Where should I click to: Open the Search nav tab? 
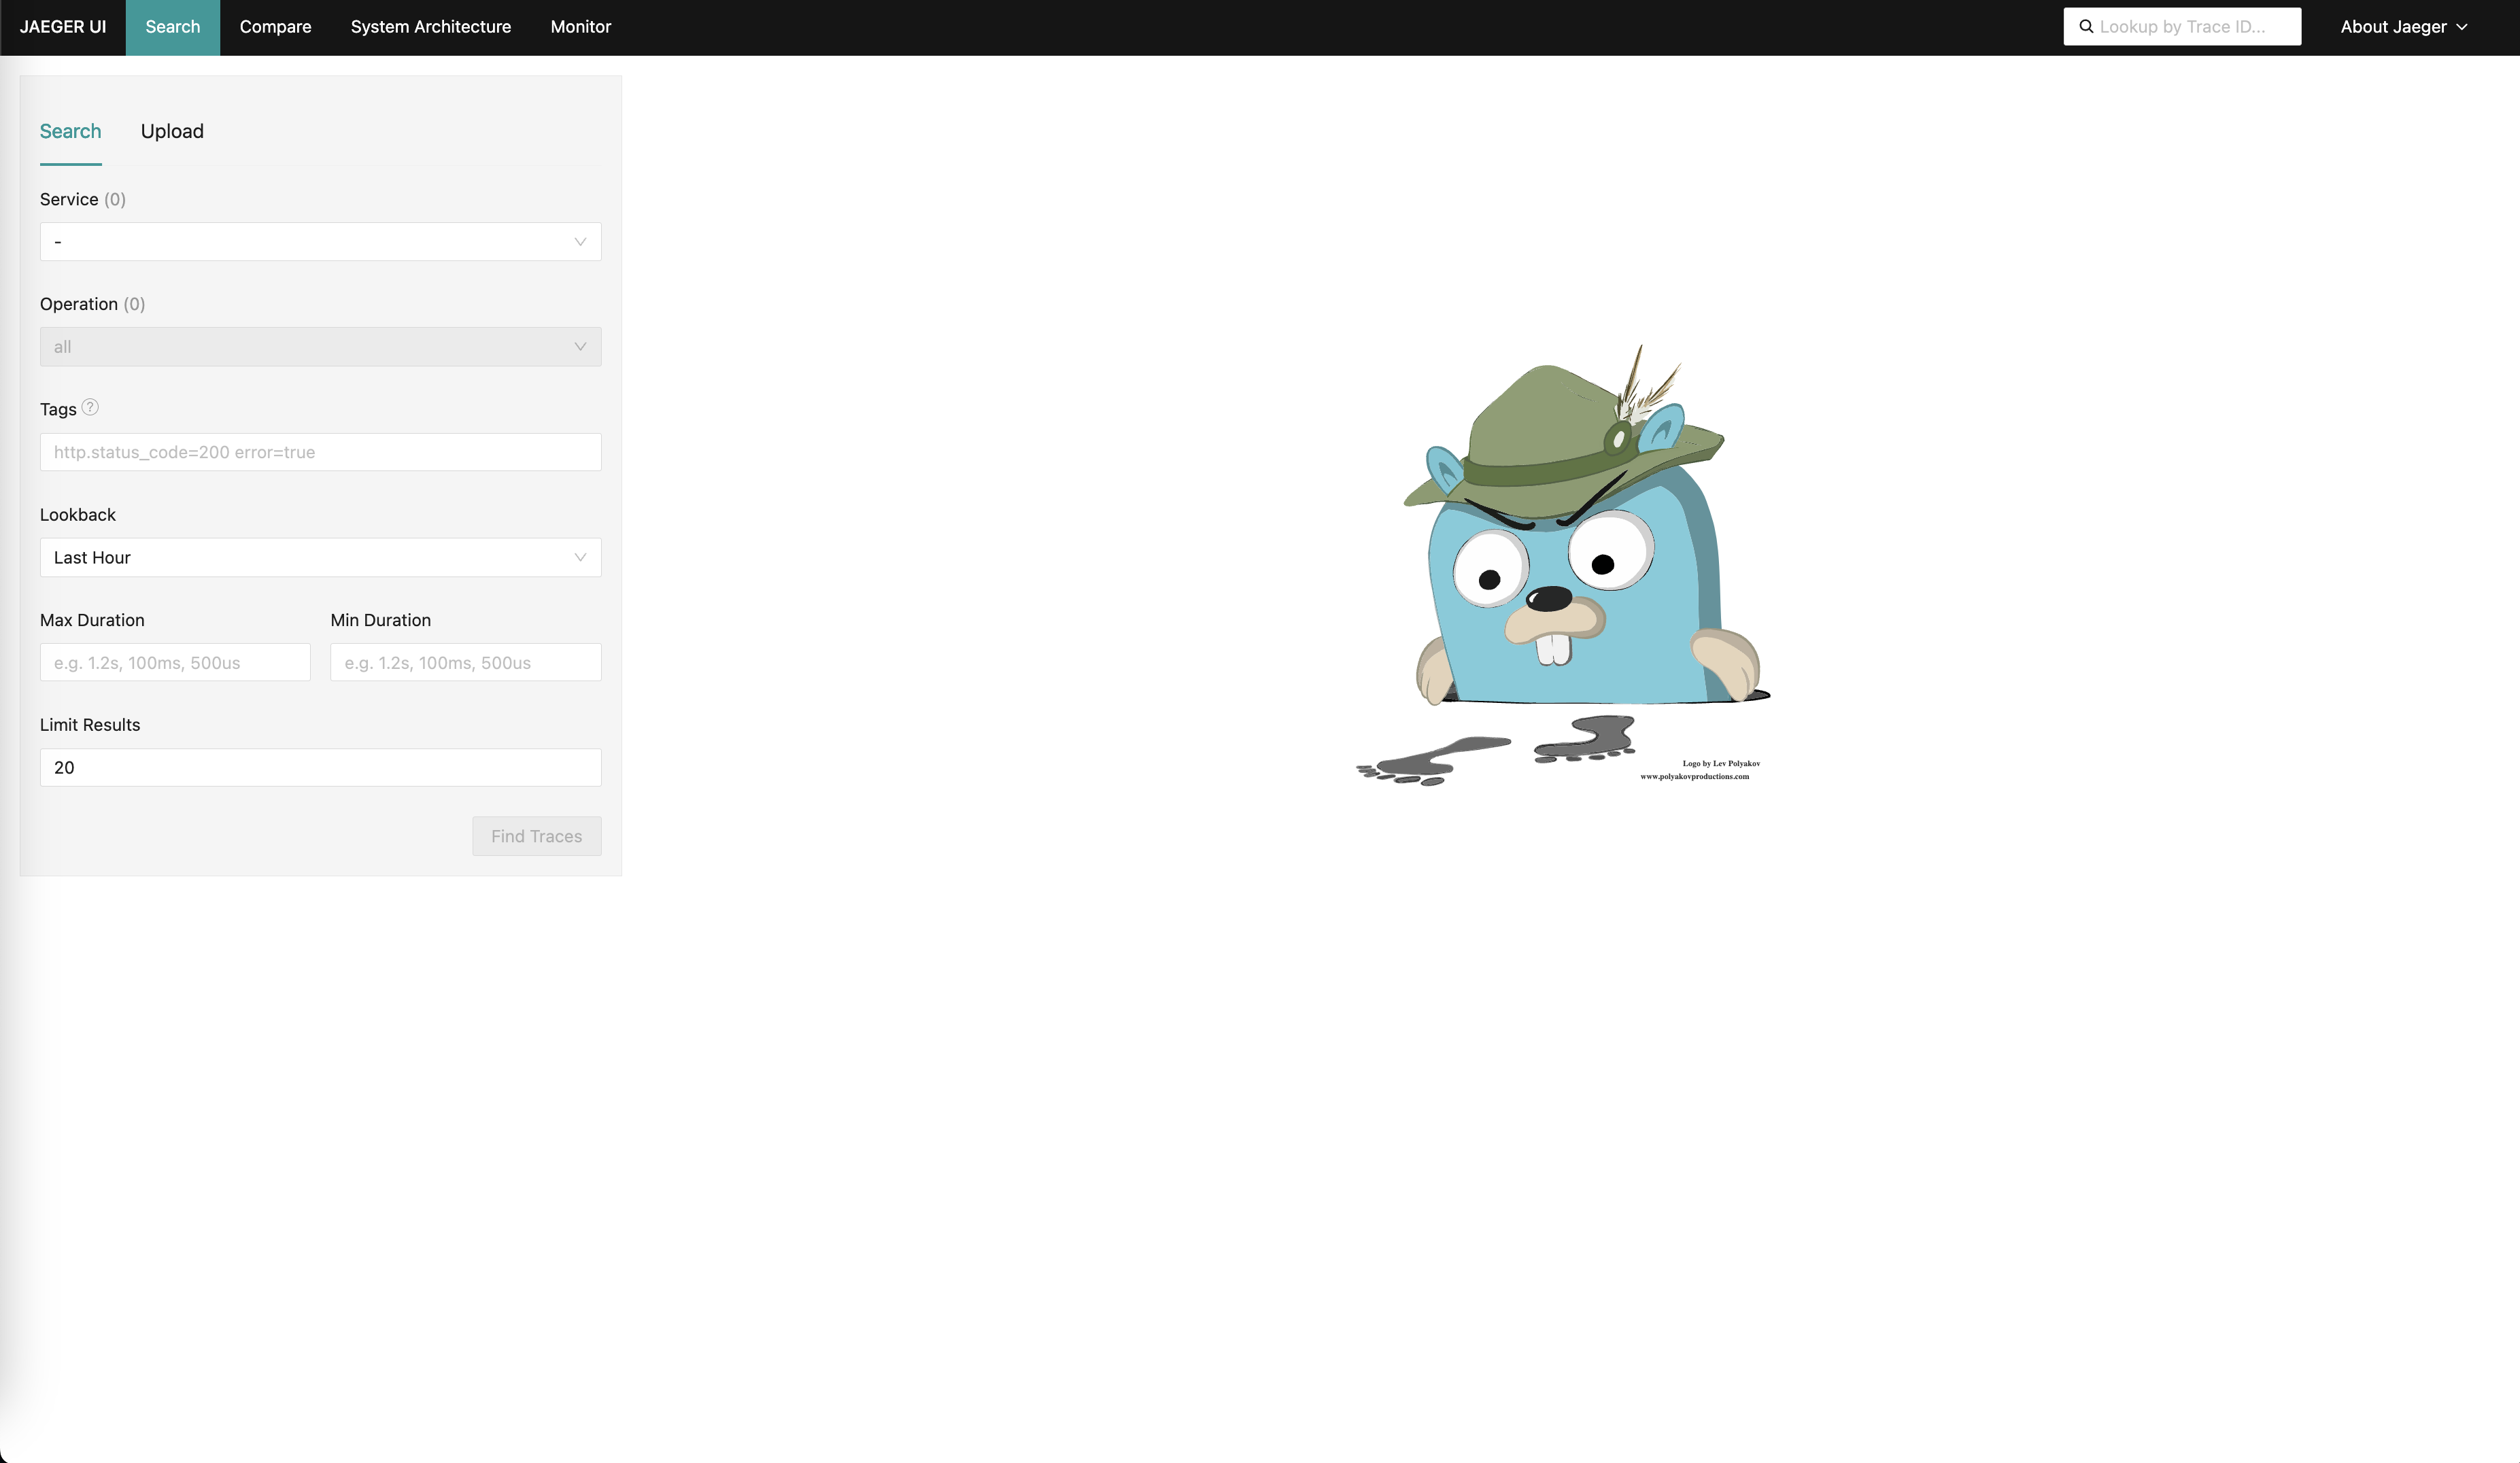[173, 27]
